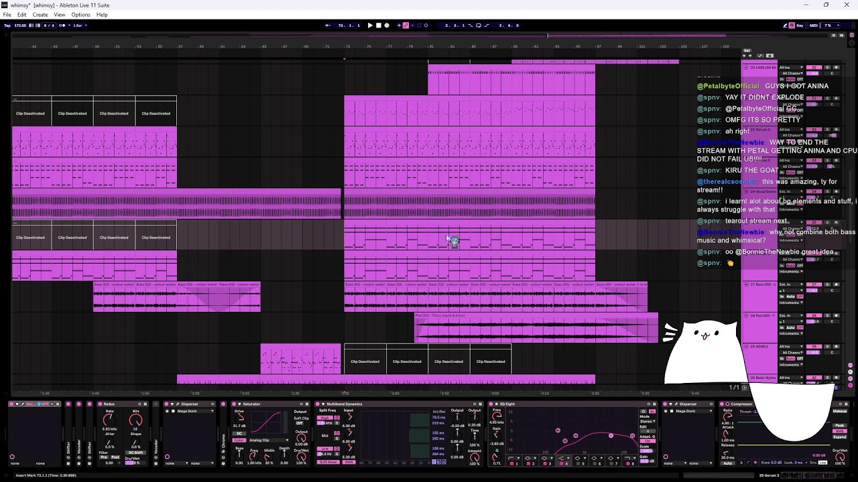Open first Disperser's Mega Donk preset dropdown
This screenshot has height=482, width=858.
click(195, 411)
